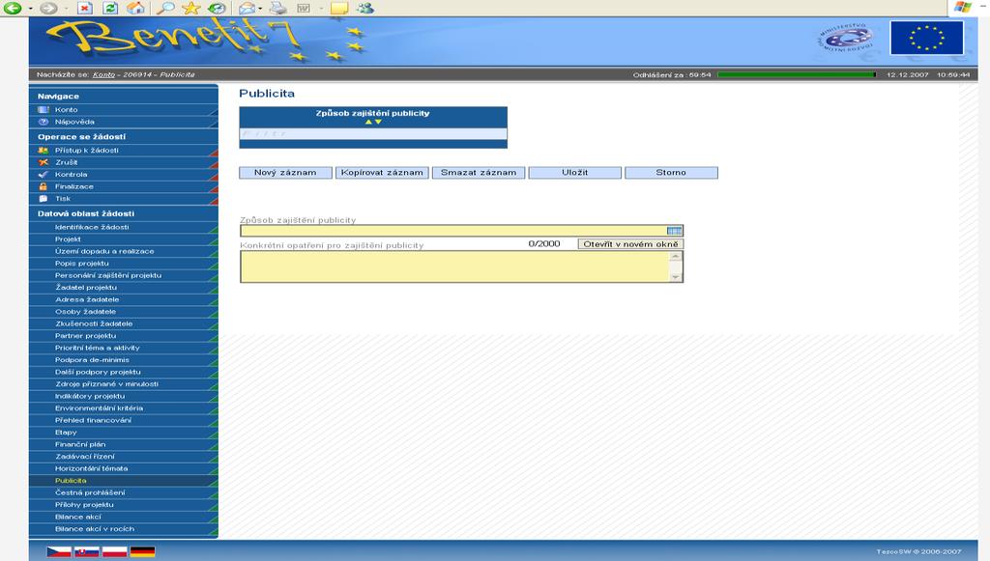Viewport: 990px width, 561px height.
Task: Click the browser Back arrow
Action: [13, 8]
